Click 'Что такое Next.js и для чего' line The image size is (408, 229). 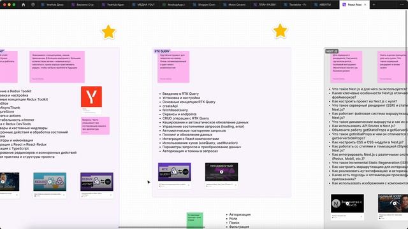click(370, 89)
